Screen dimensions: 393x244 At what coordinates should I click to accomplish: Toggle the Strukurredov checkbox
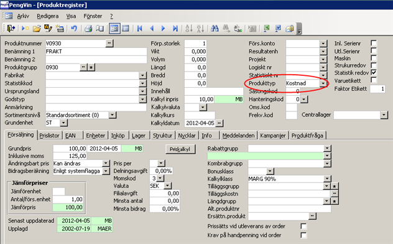pyautogui.click(x=374, y=65)
